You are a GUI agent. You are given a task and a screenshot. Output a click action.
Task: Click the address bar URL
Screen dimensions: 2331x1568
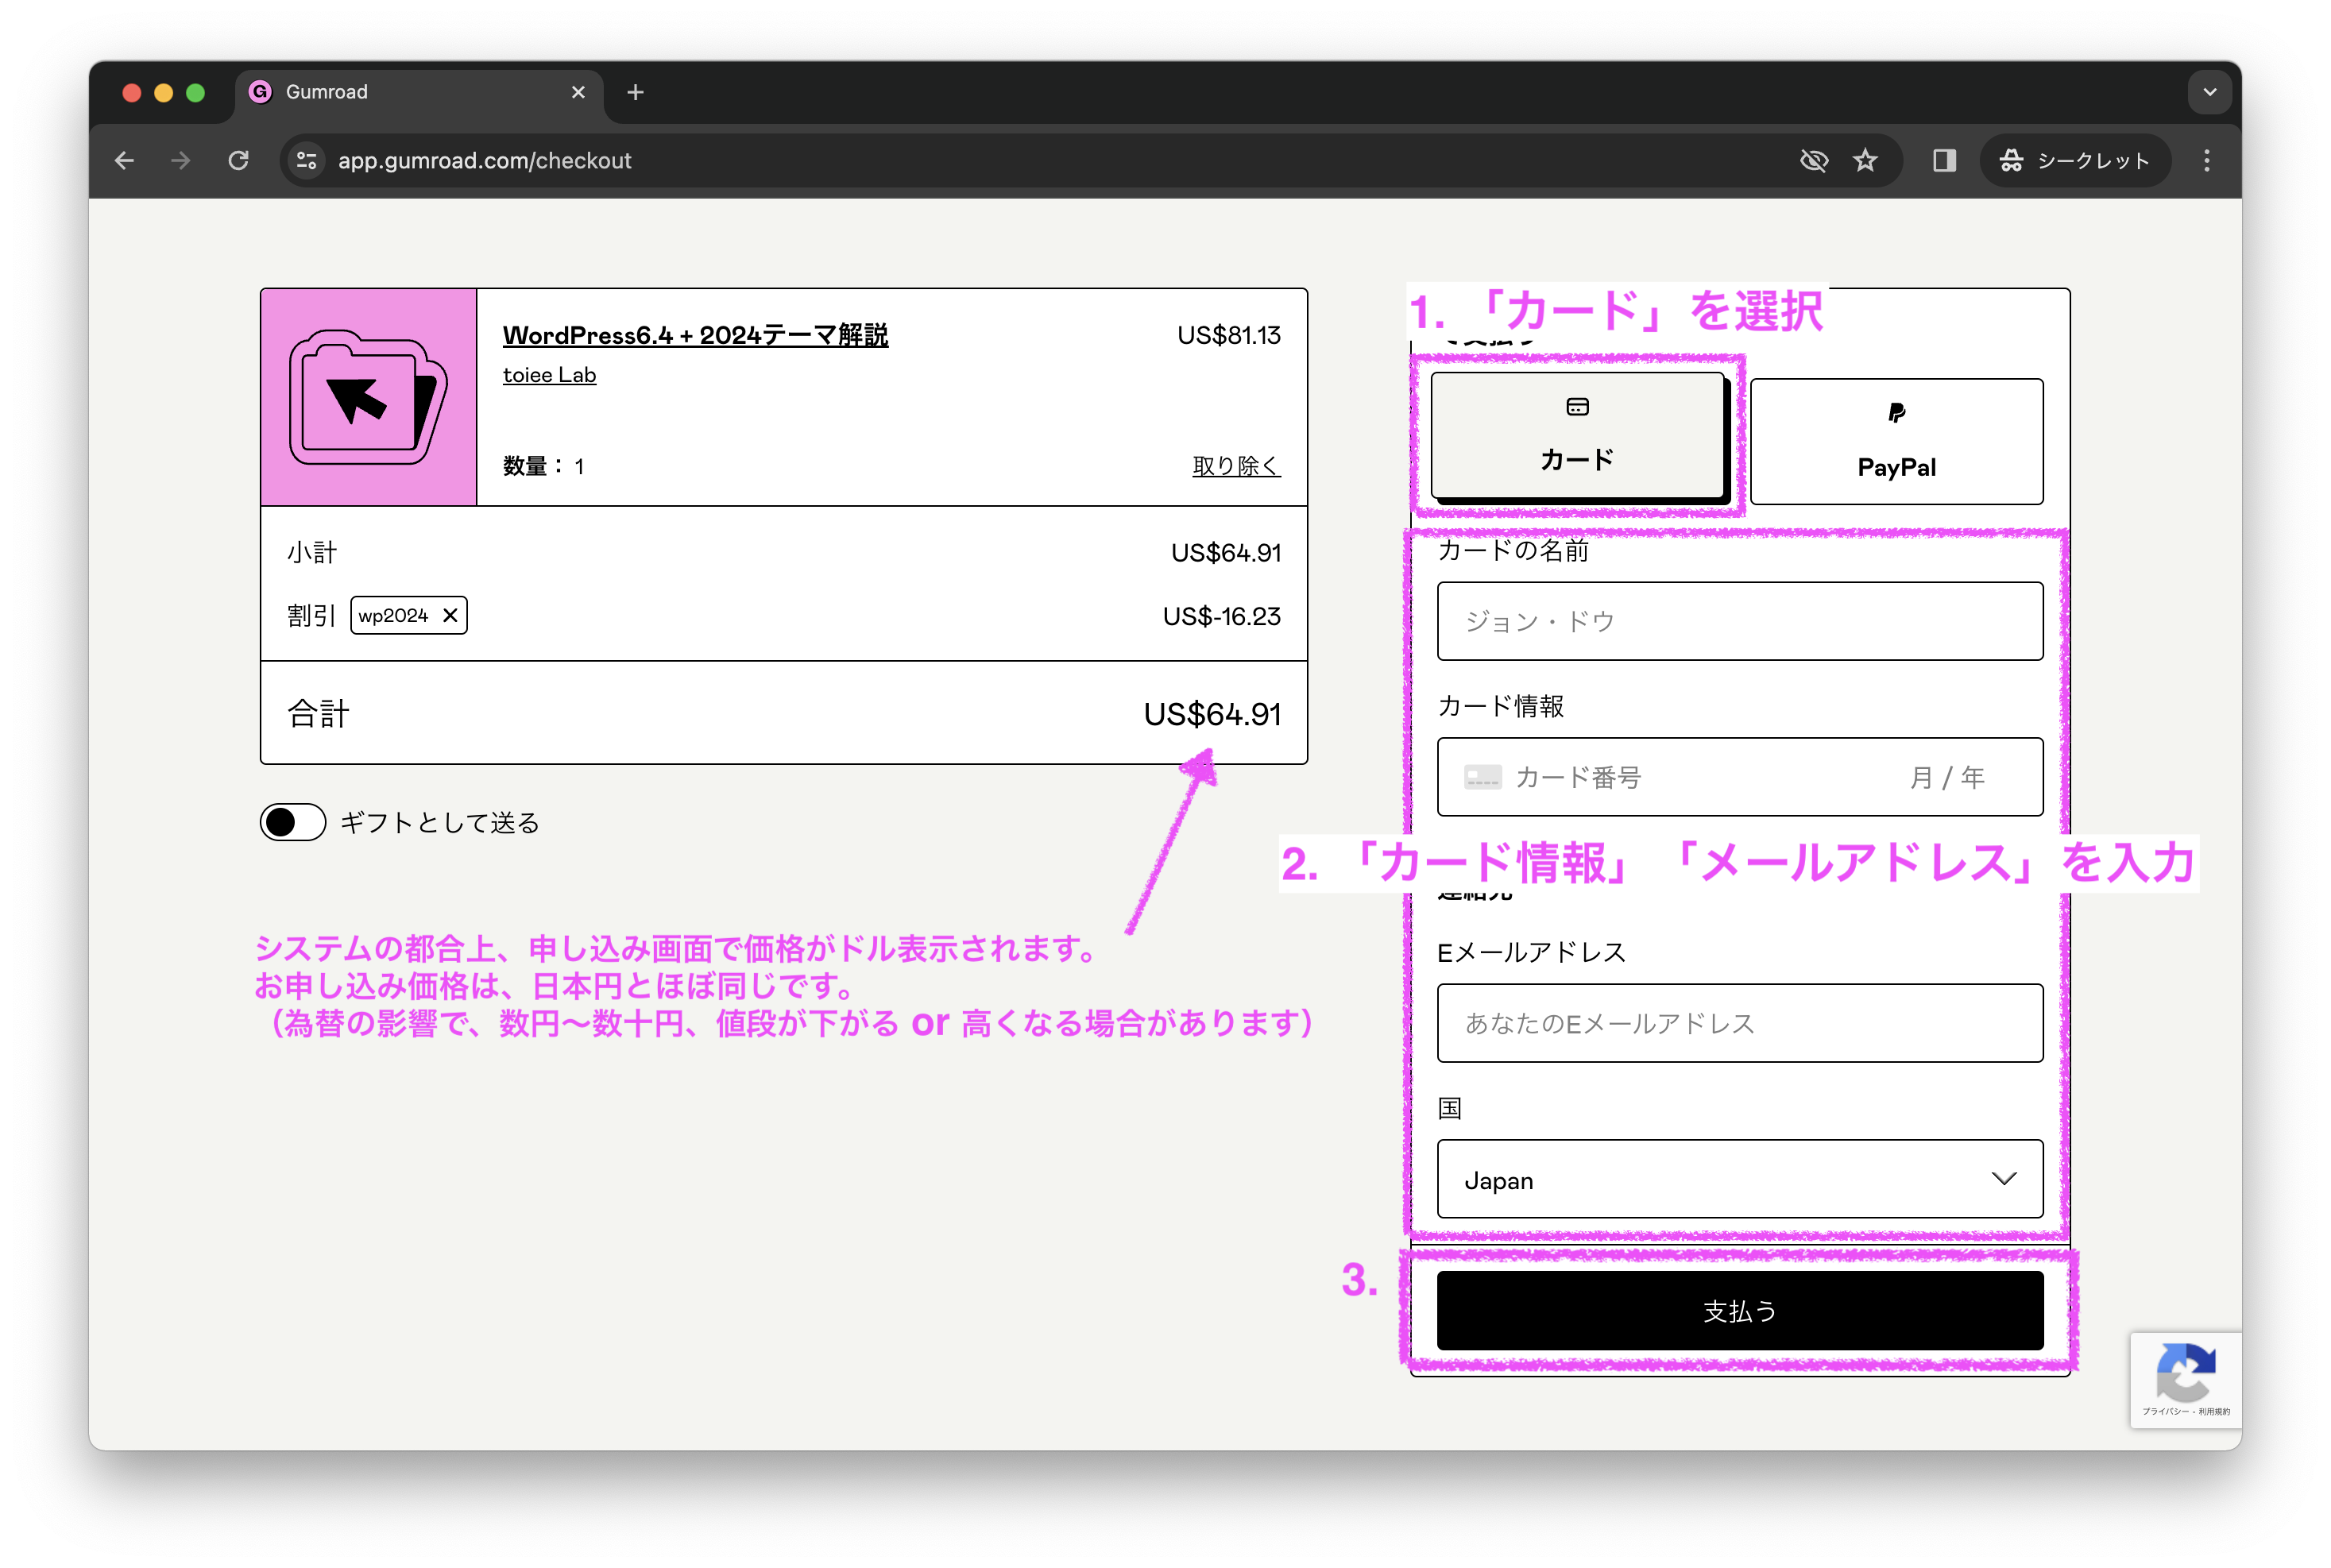click(484, 160)
